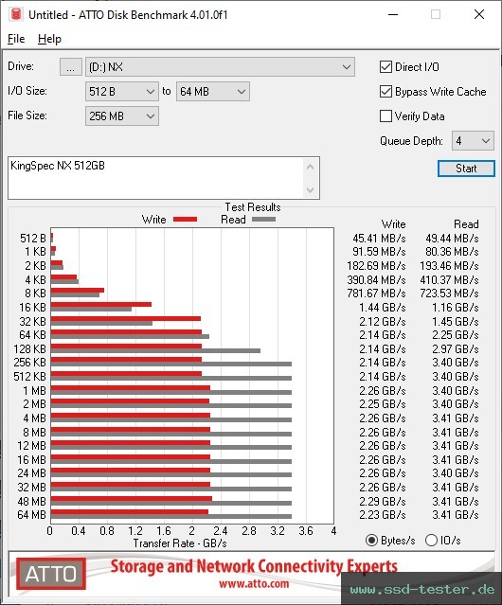The image size is (502, 605).
Task: Open the File Size dropdown (256 MB)
Action: coord(122,116)
